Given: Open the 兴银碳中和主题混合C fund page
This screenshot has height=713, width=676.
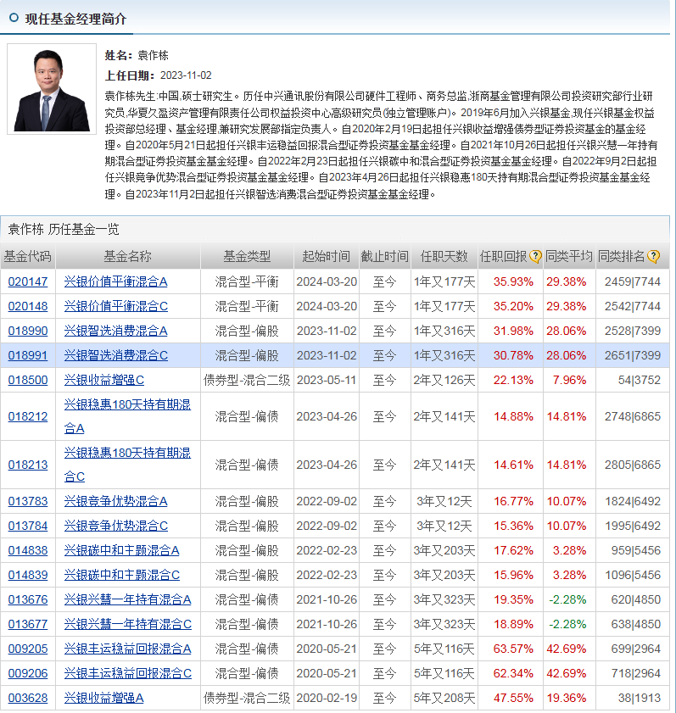Looking at the screenshot, I should (122, 575).
